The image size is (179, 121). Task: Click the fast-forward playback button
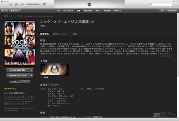pyautogui.click(x=23, y=4)
